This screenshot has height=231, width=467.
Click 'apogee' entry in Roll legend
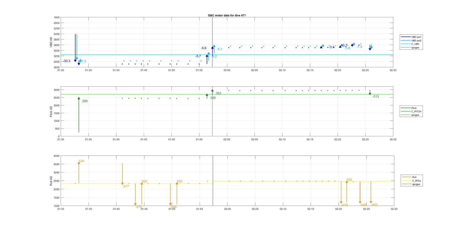[x=416, y=184]
